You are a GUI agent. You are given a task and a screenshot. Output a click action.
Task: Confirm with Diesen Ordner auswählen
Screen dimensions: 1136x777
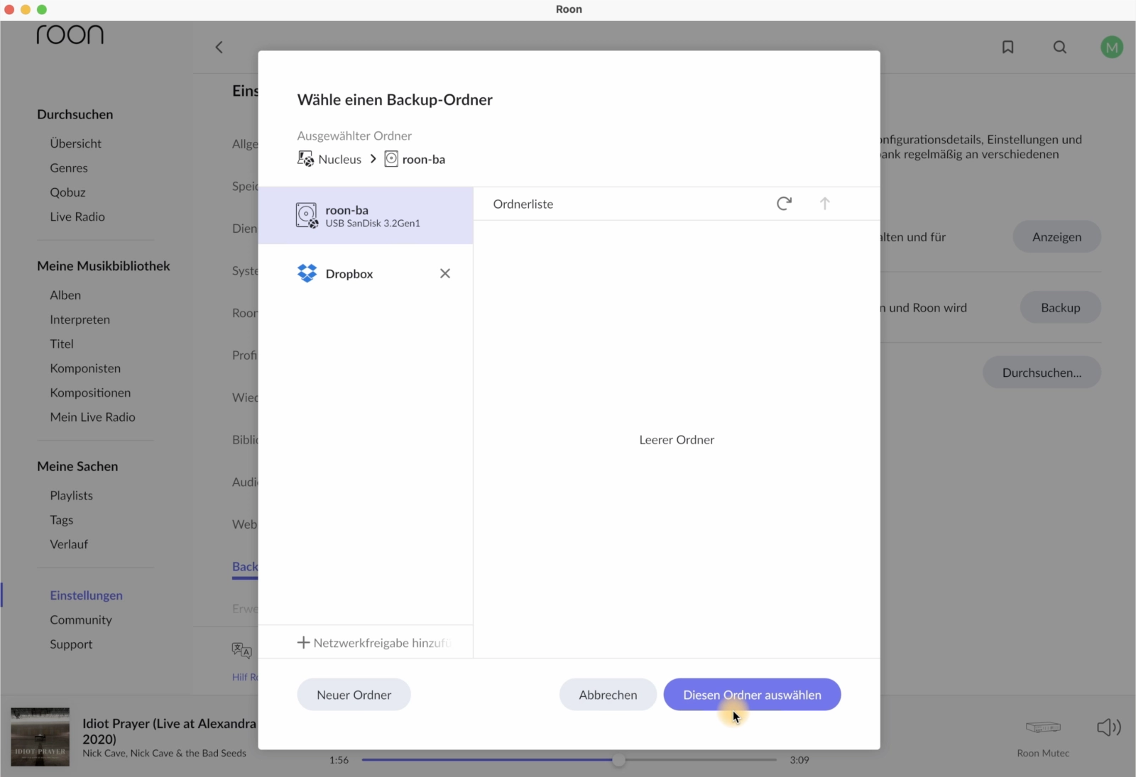click(x=752, y=695)
